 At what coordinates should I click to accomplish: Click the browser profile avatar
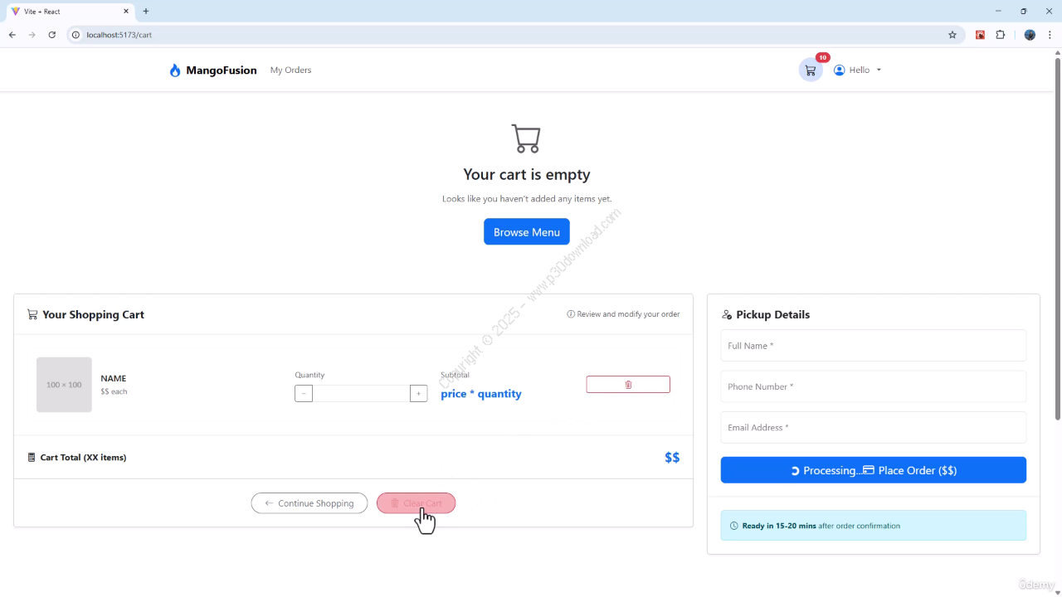(x=1030, y=35)
